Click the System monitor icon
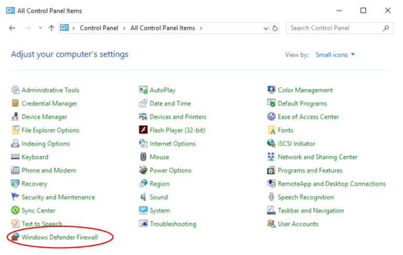403x255 pixels. tap(143, 210)
